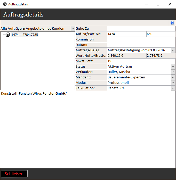Click the empty Kommision field

141,39
